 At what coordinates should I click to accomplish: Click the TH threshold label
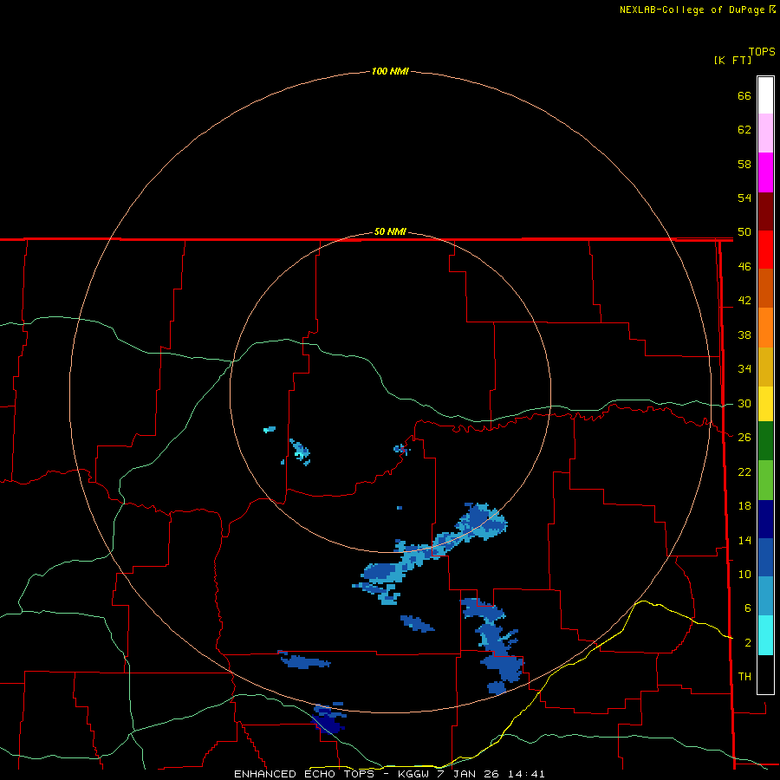click(x=744, y=677)
